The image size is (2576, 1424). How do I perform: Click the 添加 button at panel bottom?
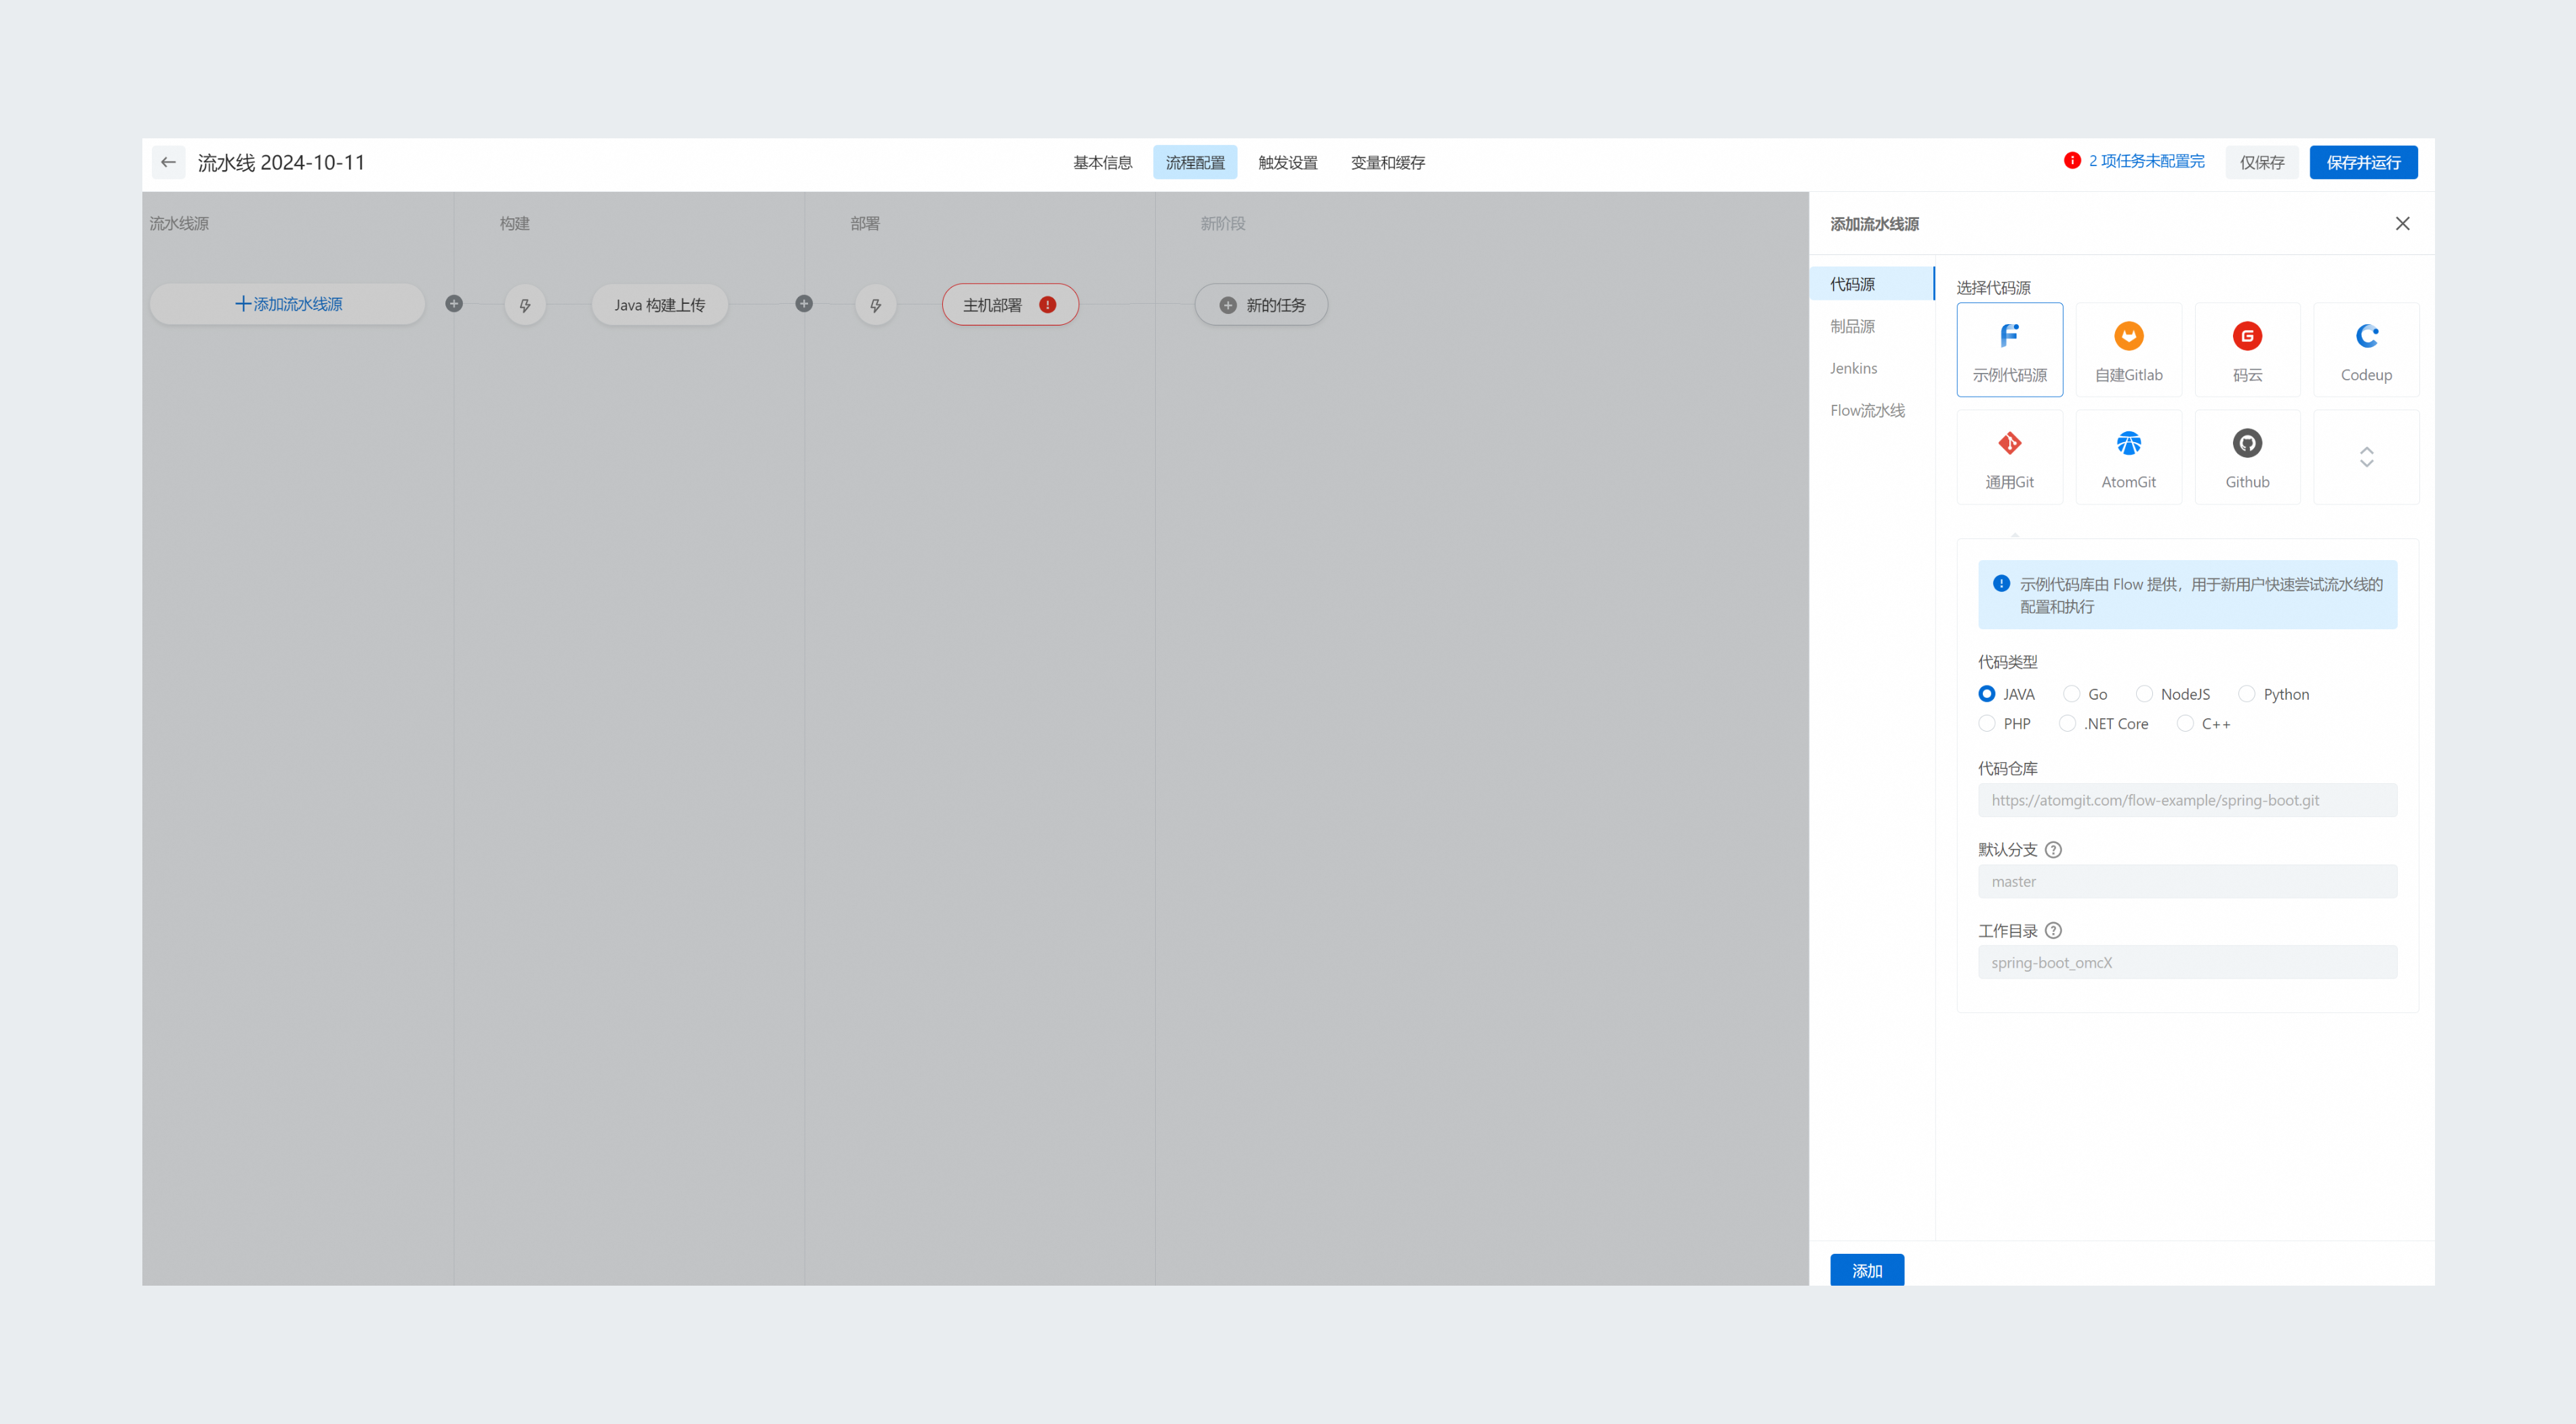pyautogui.click(x=1867, y=1270)
